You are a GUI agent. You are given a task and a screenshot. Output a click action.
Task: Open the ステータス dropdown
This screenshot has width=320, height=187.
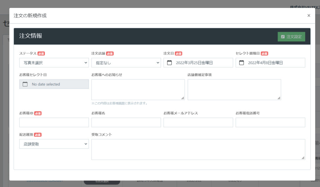tap(54, 63)
